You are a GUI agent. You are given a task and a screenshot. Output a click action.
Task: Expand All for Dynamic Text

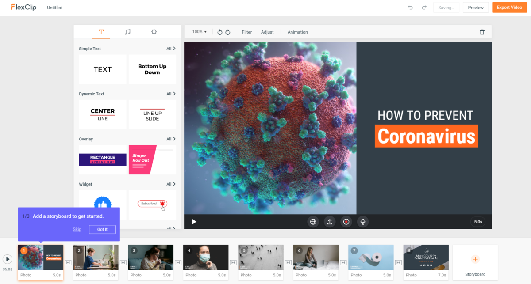click(x=171, y=94)
